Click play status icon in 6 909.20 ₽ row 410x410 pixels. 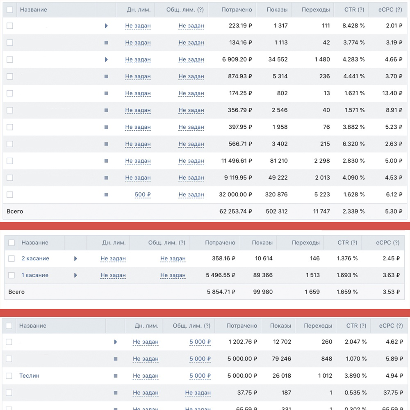point(106,59)
